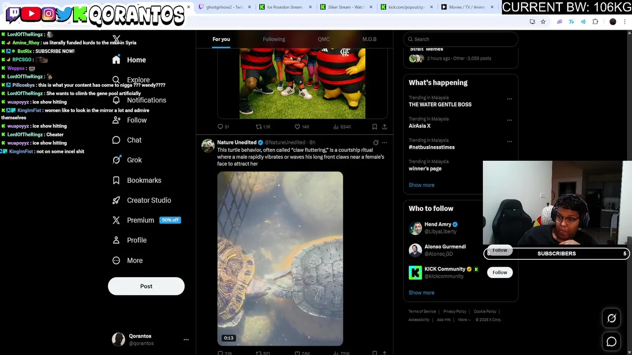Click Show more under Who to follow
Image resolution: width=632 pixels, height=355 pixels.
pyautogui.click(x=421, y=293)
